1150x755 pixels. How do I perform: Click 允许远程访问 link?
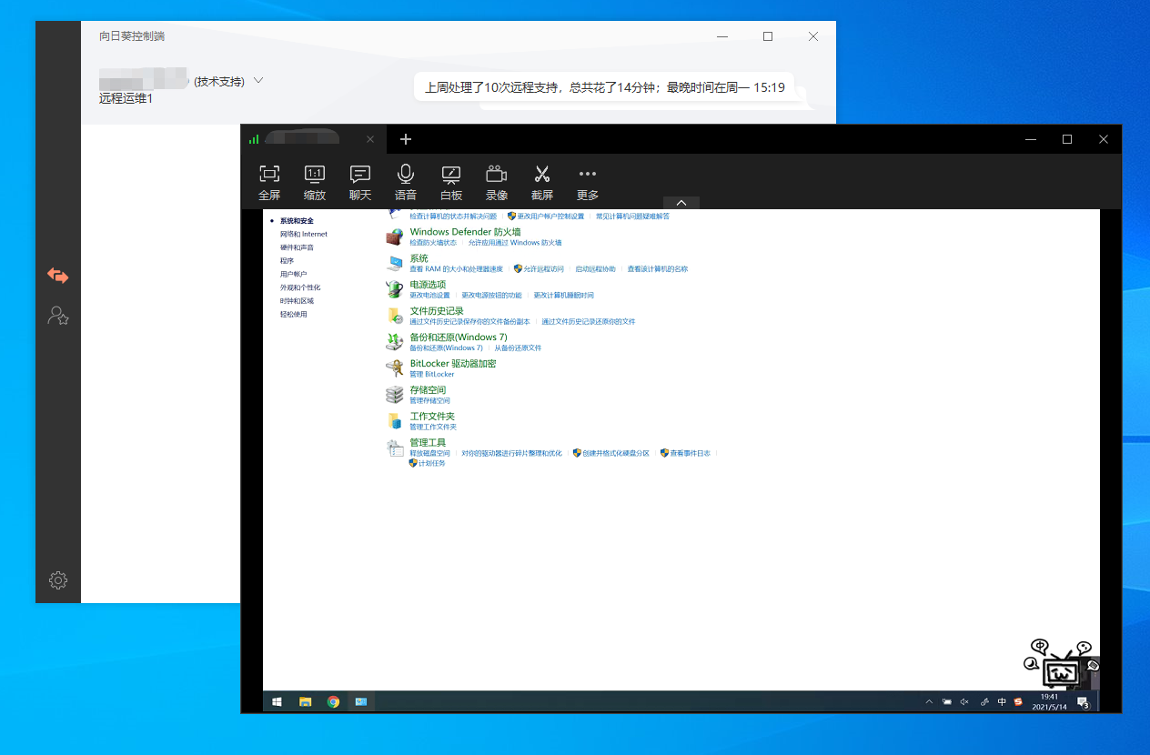pos(543,269)
